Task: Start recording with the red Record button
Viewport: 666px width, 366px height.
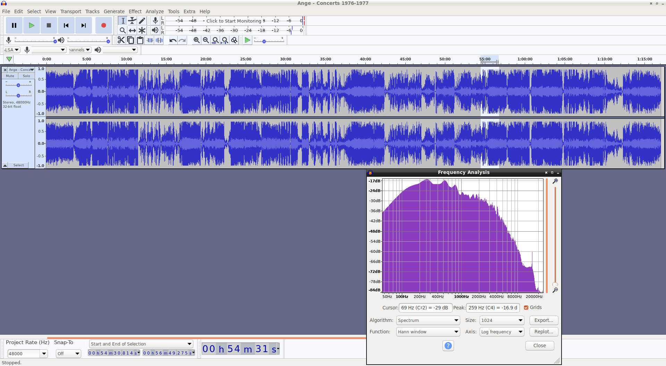Action: (x=103, y=25)
